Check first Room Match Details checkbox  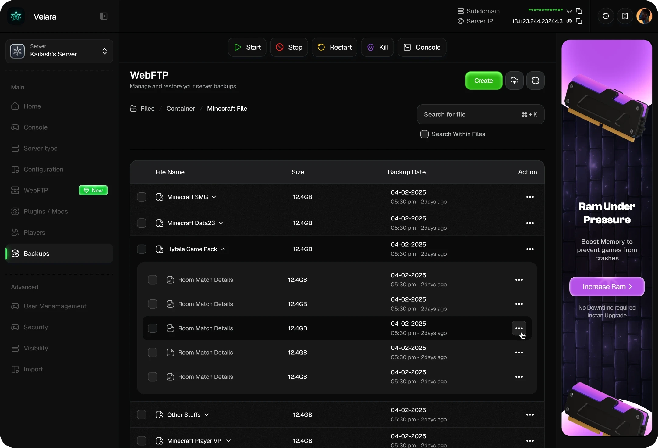coord(153,280)
